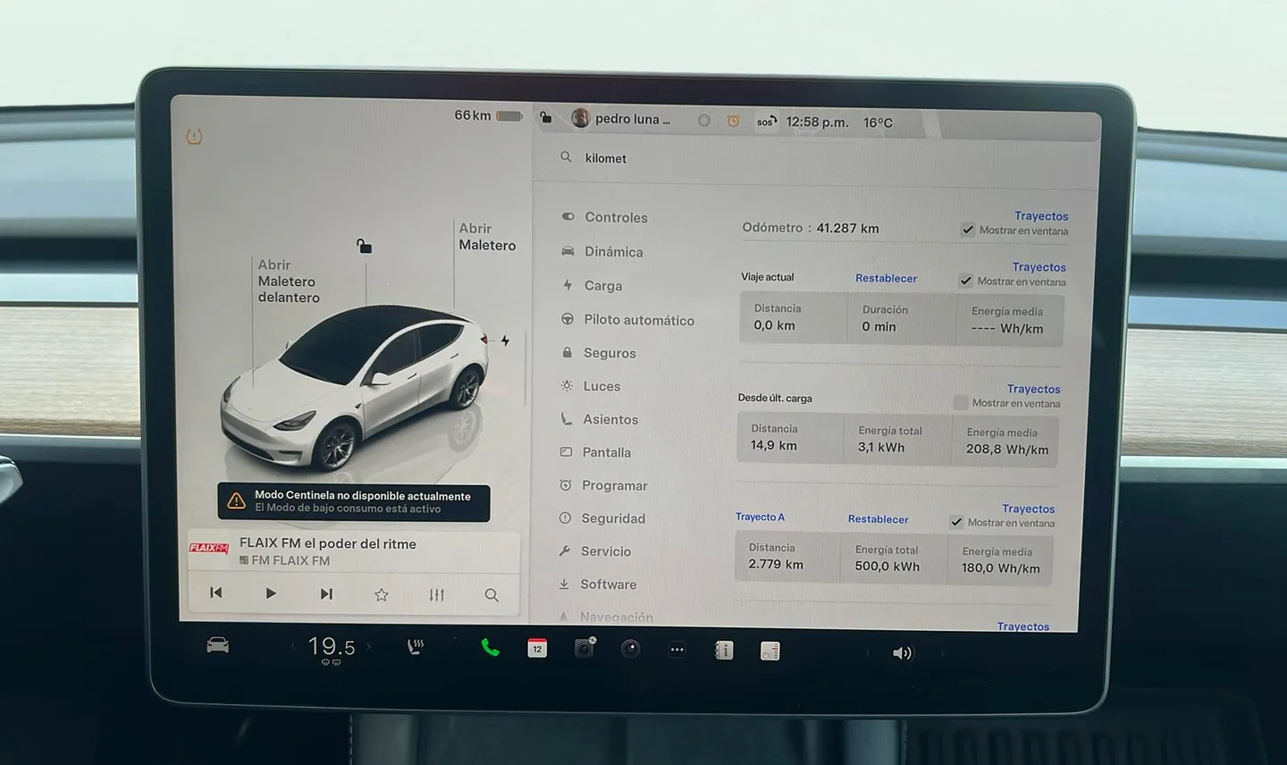Open the audio equalizer settings icon
The width and height of the screenshot is (1287, 765).
[x=436, y=594]
